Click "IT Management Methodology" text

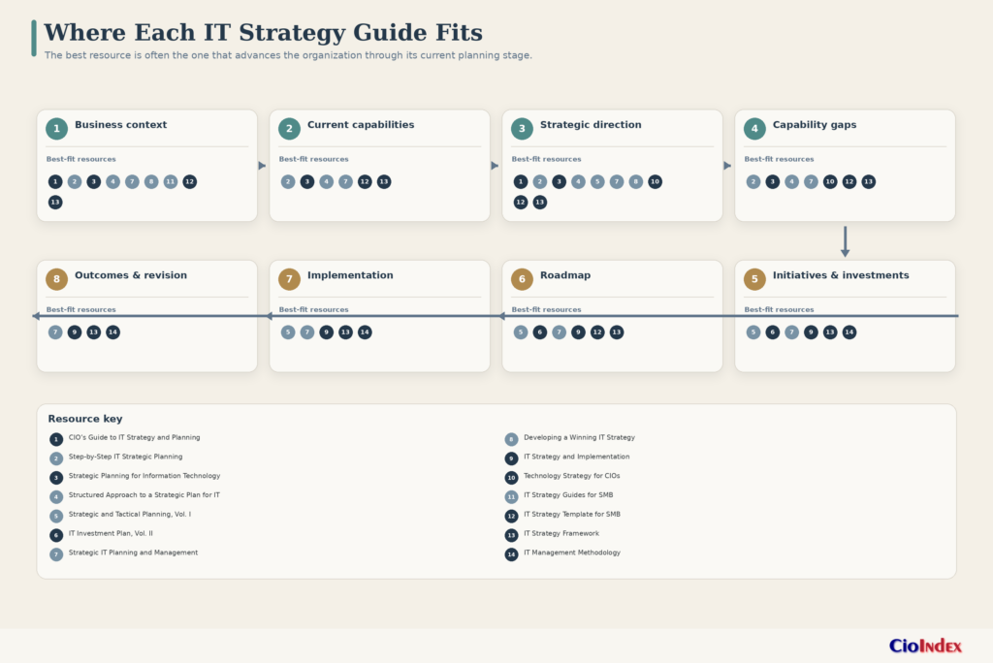pyautogui.click(x=572, y=552)
